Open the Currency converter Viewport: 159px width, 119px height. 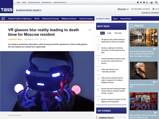pos(150,12)
